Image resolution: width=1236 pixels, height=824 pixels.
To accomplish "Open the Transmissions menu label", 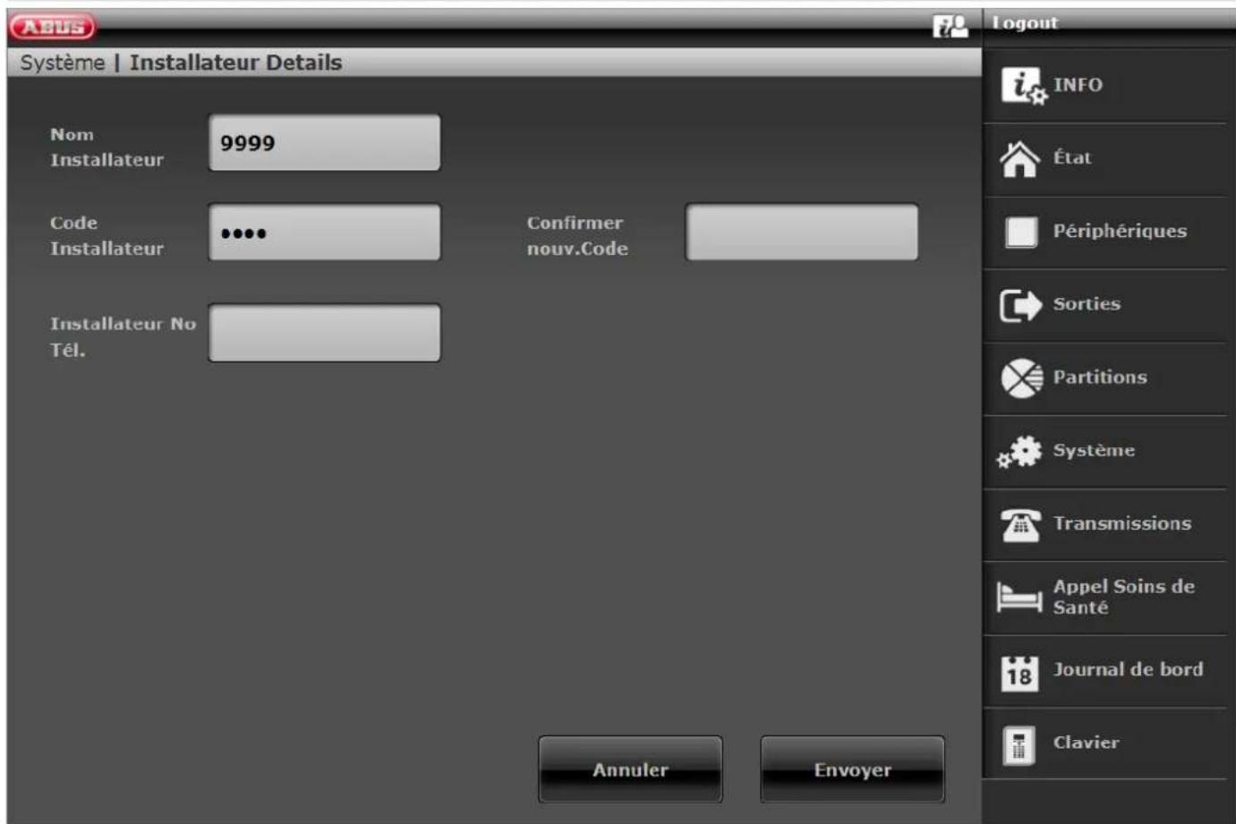I will [1121, 523].
